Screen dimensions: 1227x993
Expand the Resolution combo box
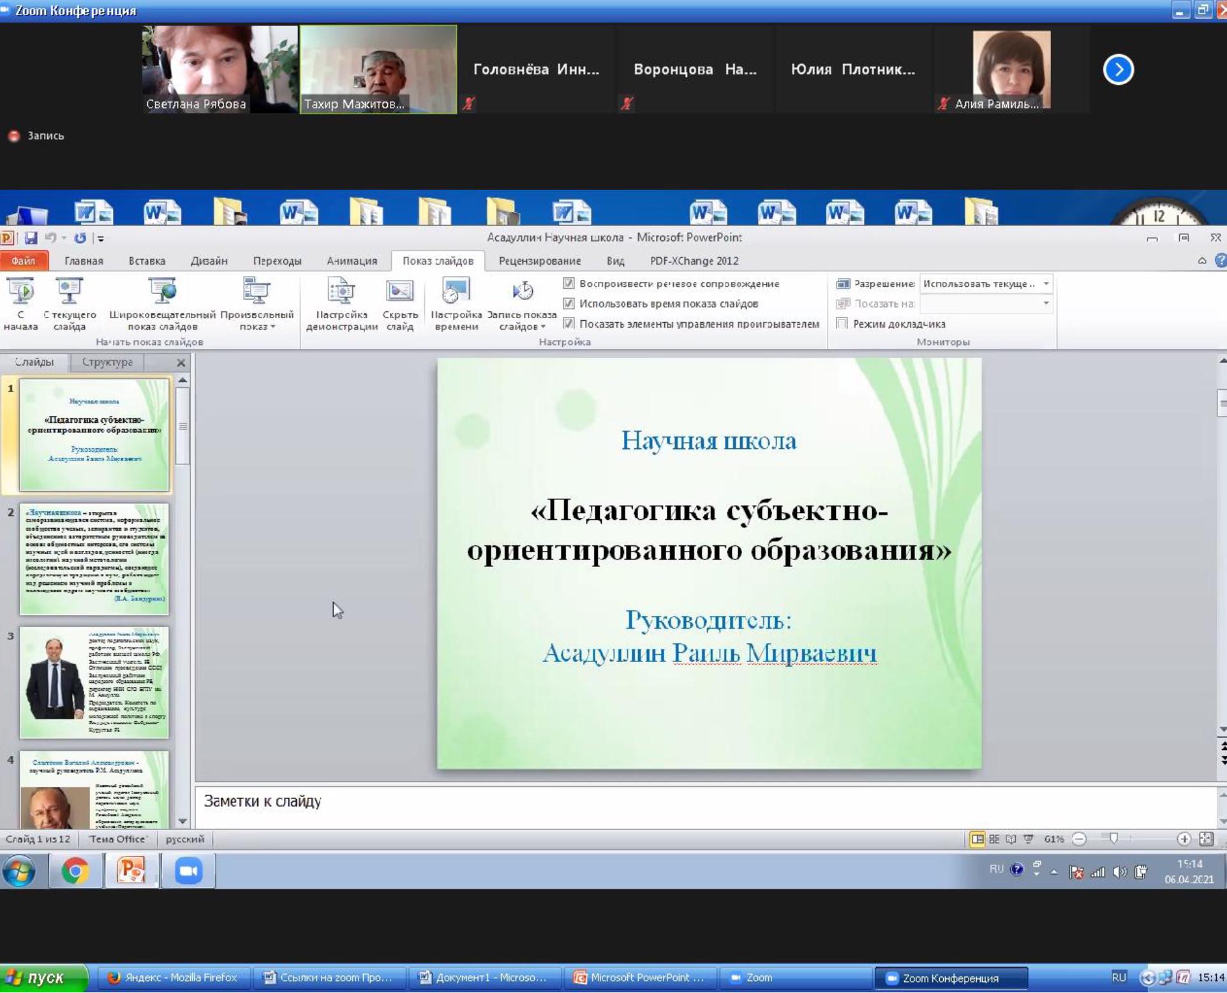1046,284
